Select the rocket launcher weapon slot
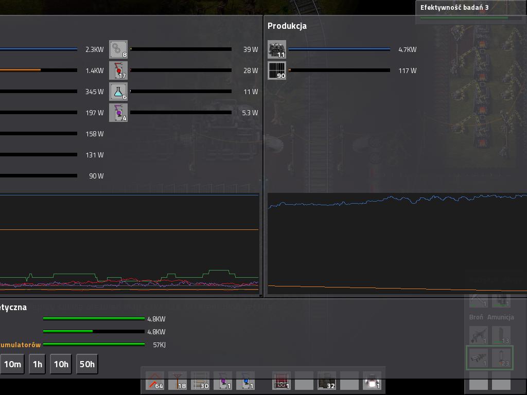The image size is (527, 395). [479, 357]
